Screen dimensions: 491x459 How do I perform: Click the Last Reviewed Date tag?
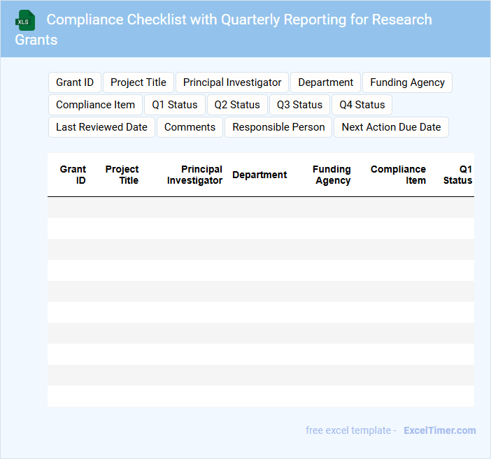pyautogui.click(x=101, y=127)
